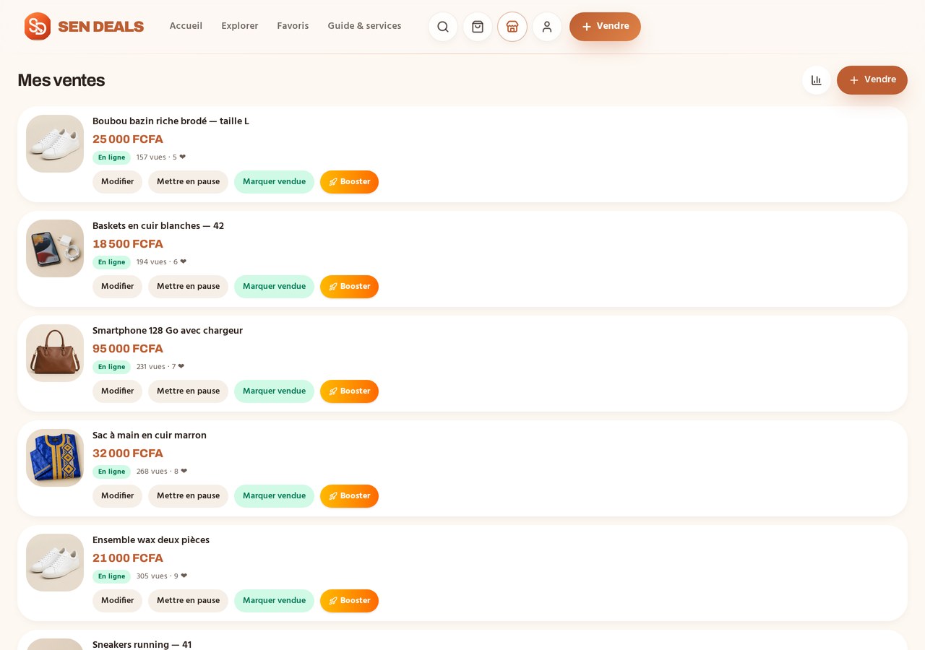Open thumbnail of Smartphone 128 Go listing
The width and height of the screenshot is (925, 650).
tap(55, 353)
